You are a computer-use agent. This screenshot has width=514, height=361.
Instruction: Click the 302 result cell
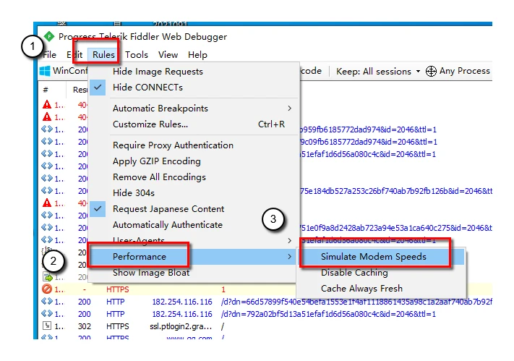(x=85, y=326)
